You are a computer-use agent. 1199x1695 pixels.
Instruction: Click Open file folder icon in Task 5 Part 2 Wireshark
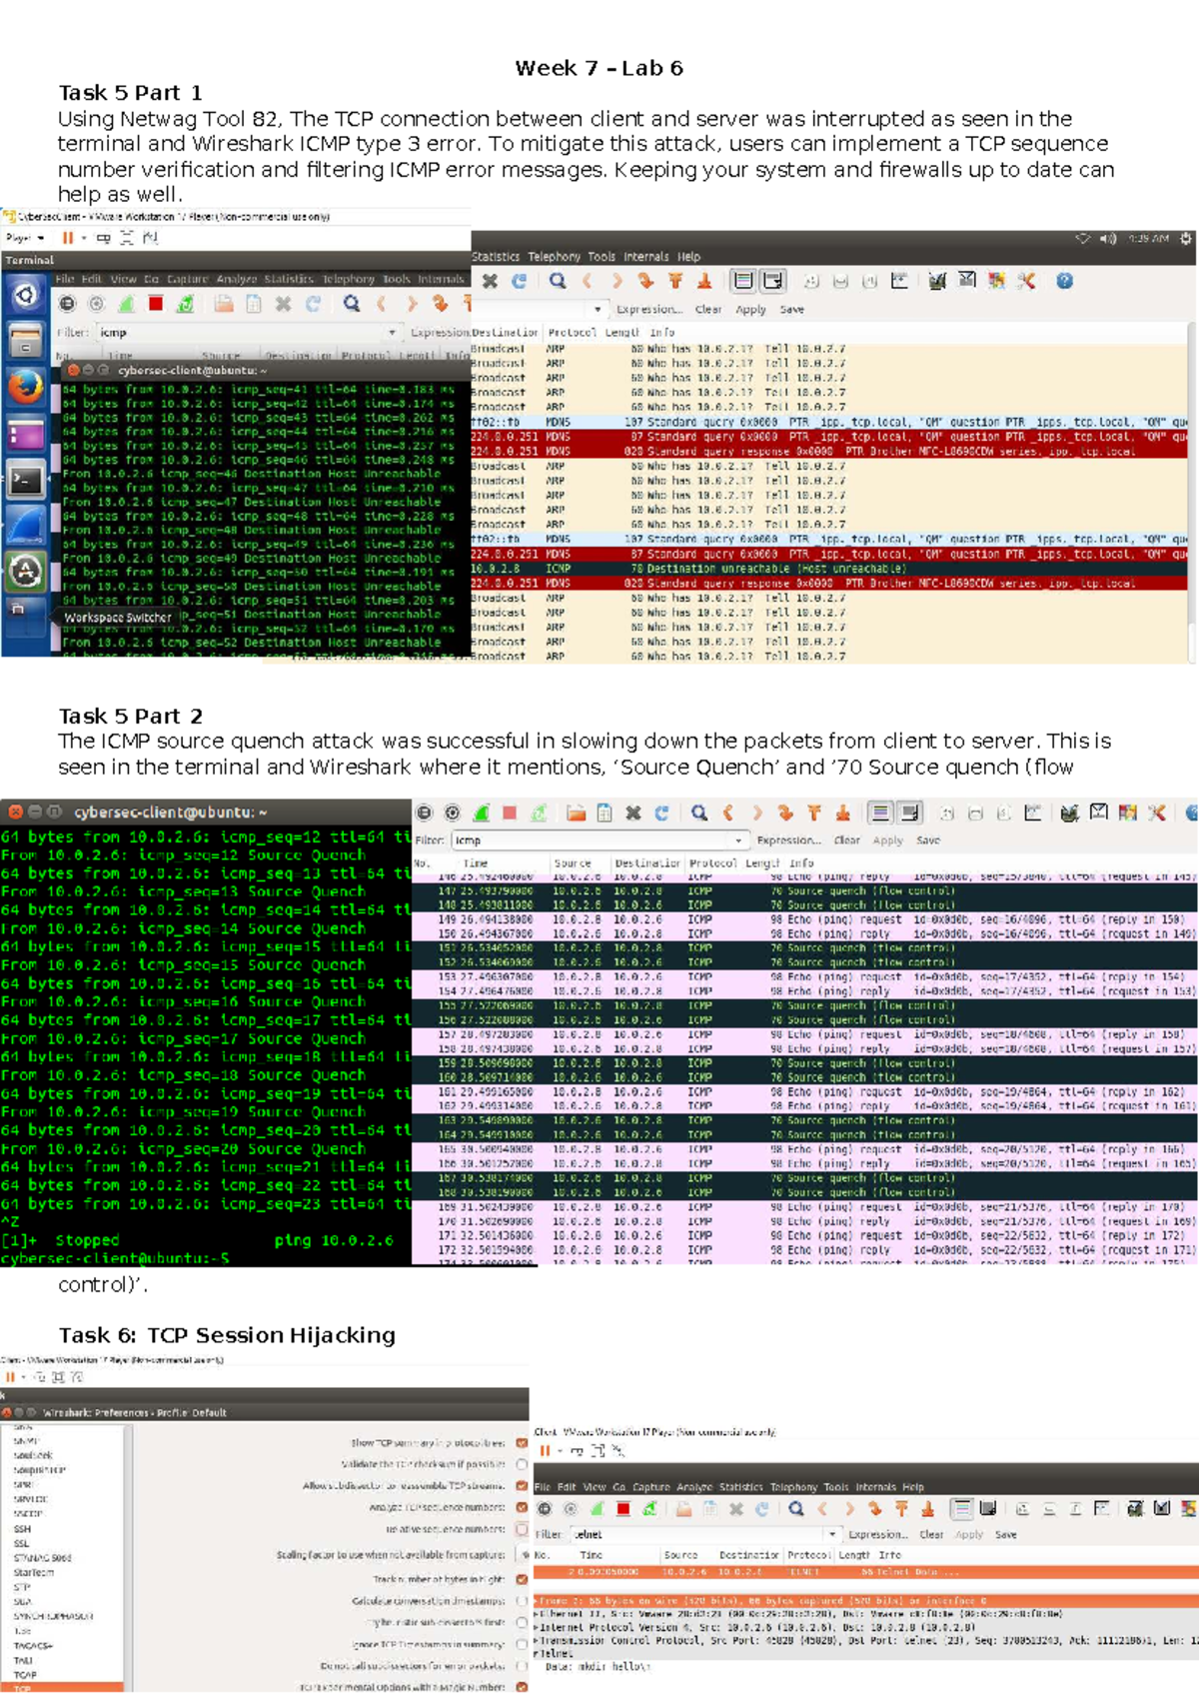[576, 814]
